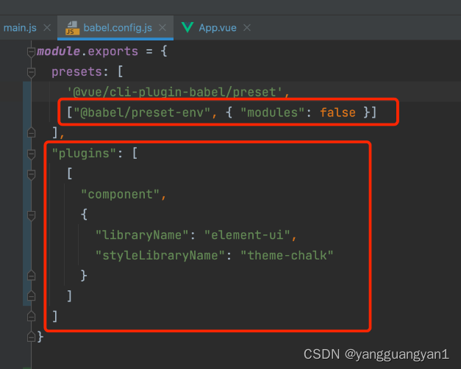Click the fold end marker beside presets closing bracket
The image size is (461, 369).
(x=31, y=132)
